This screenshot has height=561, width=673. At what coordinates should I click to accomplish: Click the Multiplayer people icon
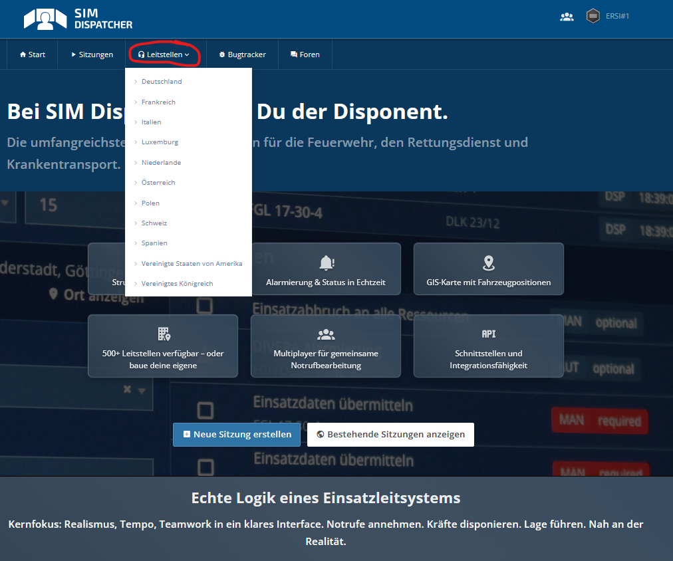326,334
